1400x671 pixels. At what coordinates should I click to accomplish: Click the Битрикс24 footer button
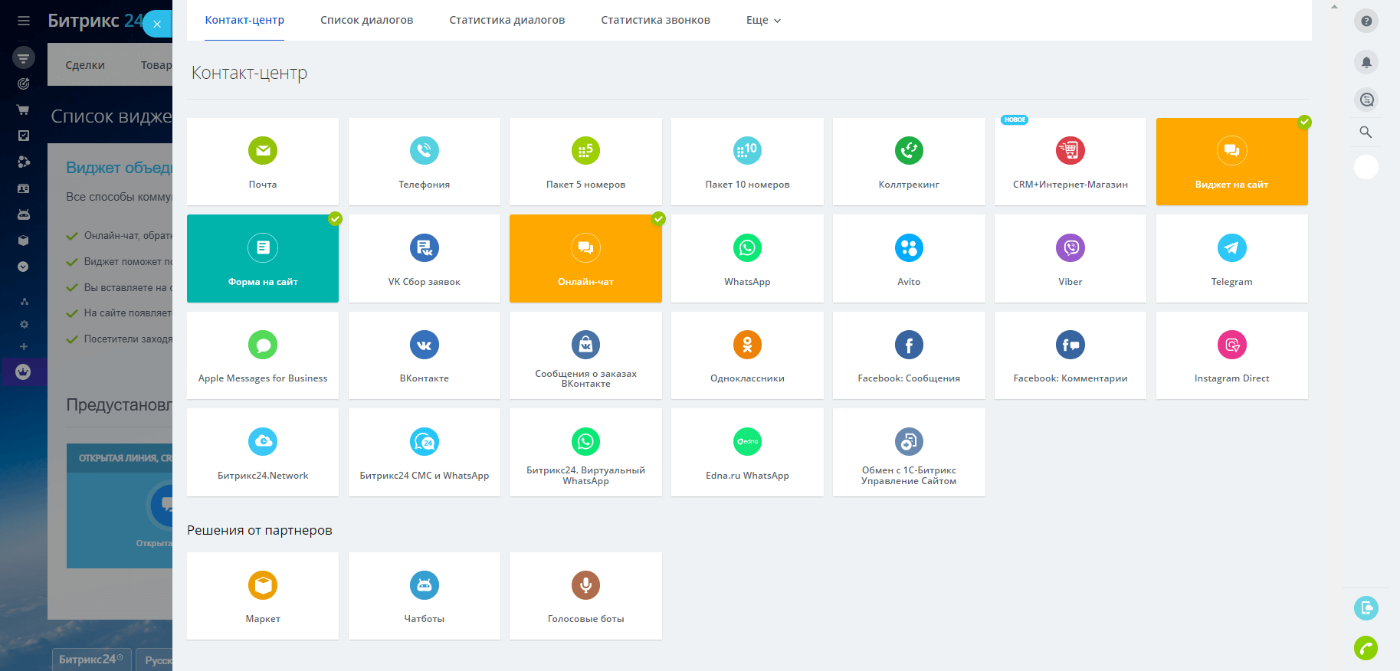91,660
